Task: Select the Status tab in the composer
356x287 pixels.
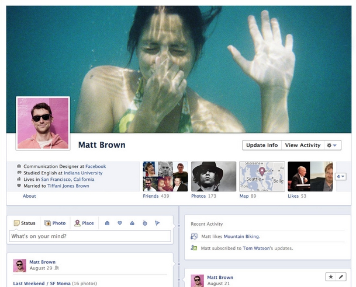Action: pyautogui.click(x=24, y=223)
